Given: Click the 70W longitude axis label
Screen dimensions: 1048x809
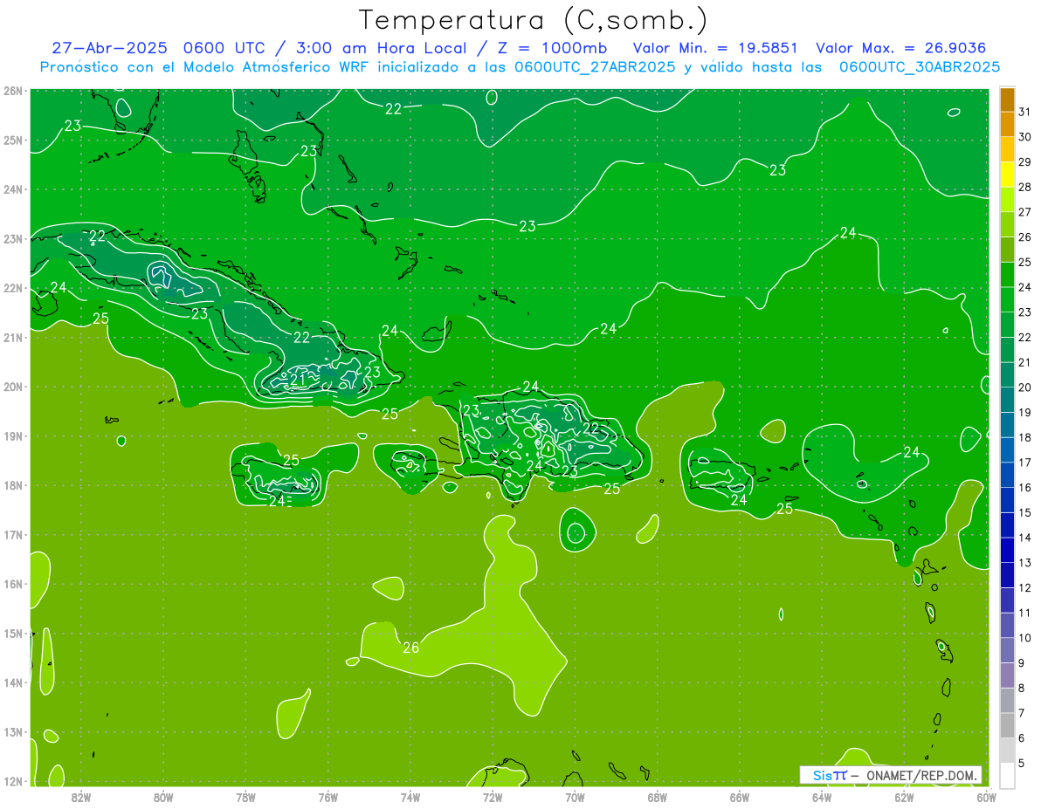Looking at the screenshot, I should [x=575, y=797].
